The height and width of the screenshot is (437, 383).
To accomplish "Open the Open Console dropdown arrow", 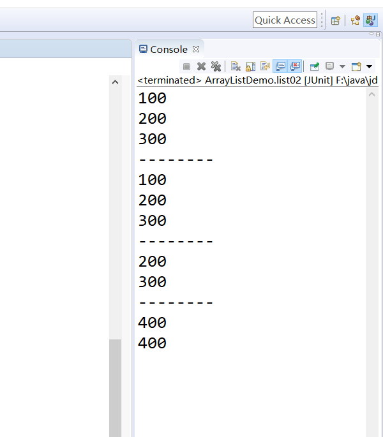I will 369,66.
